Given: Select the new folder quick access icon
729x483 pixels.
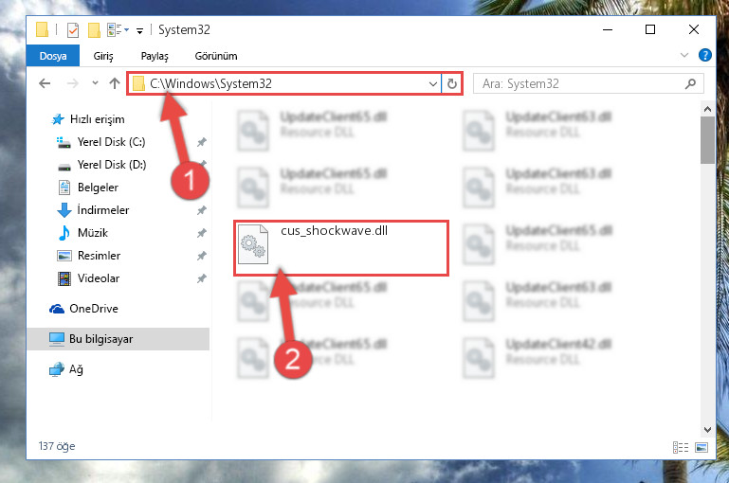Looking at the screenshot, I should click(95, 30).
